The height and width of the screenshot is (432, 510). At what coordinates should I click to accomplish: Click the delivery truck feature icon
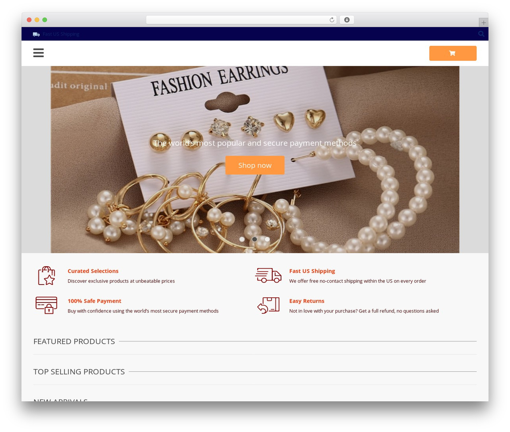click(x=268, y=275)
